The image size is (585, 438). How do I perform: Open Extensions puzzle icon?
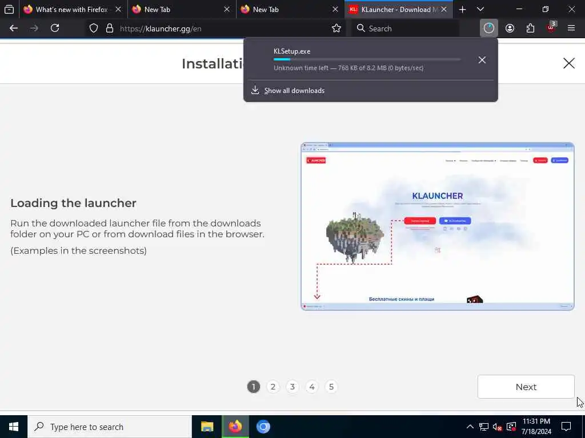530,29
